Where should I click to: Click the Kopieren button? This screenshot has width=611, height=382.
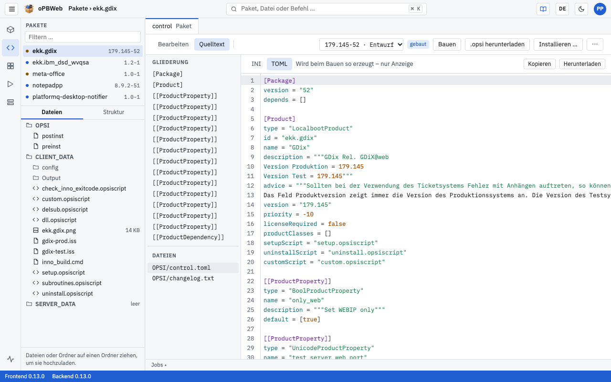coord(539,64)
